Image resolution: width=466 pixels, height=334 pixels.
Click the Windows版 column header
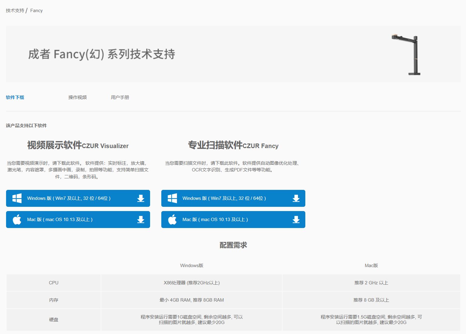[x=192, y=265]
